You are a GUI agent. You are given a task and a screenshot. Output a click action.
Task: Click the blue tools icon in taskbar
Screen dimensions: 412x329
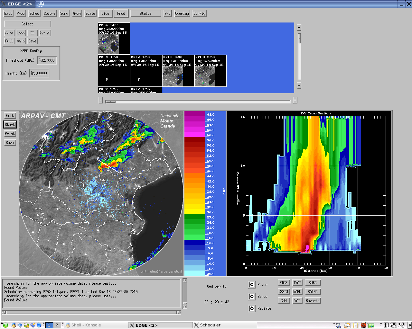[x=33, y=325]
